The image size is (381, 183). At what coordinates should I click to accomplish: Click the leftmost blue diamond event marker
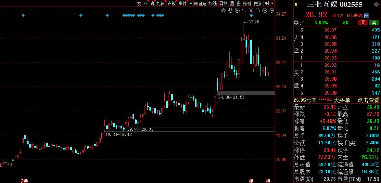pos(23,15)
